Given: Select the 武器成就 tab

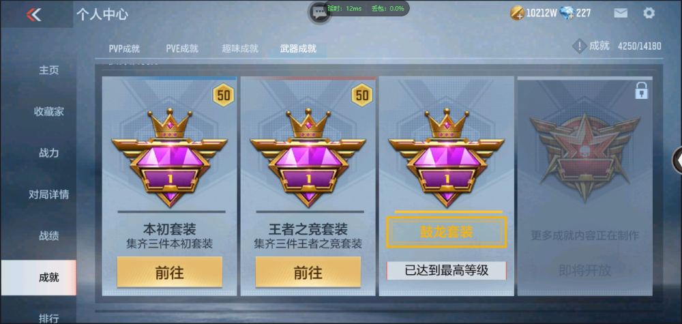Looking at the screenshot, I should click(298, 48).
